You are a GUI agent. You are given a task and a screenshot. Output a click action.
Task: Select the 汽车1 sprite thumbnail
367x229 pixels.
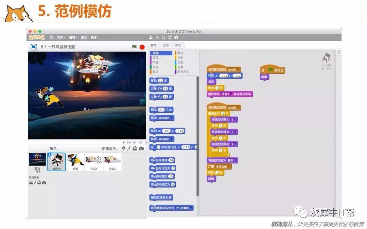pyautogui.click(x=94, y=162)
